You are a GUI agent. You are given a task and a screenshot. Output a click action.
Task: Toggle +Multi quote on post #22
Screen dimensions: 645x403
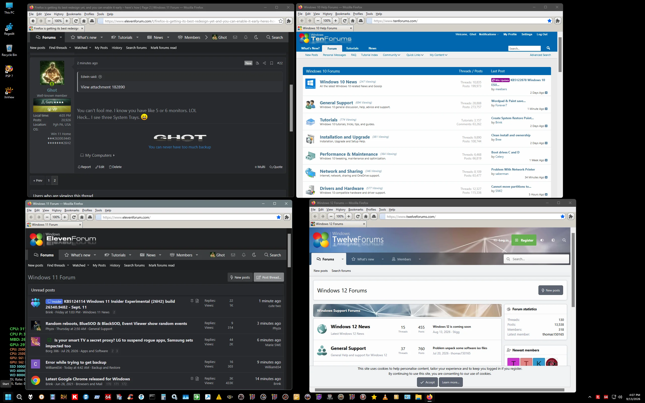(x=260, y=167)
